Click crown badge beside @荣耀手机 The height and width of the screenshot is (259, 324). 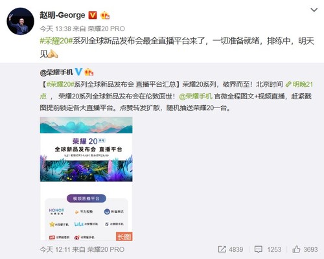coord(89,72)
